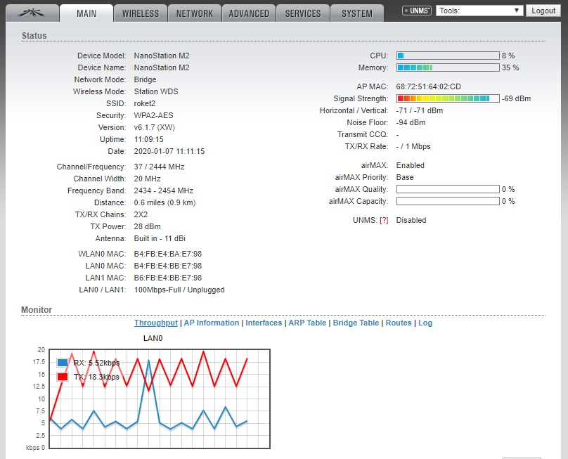Click the Horizontal / Vertical value -71 / -71 dBm
568x459 pixels.
420,110
